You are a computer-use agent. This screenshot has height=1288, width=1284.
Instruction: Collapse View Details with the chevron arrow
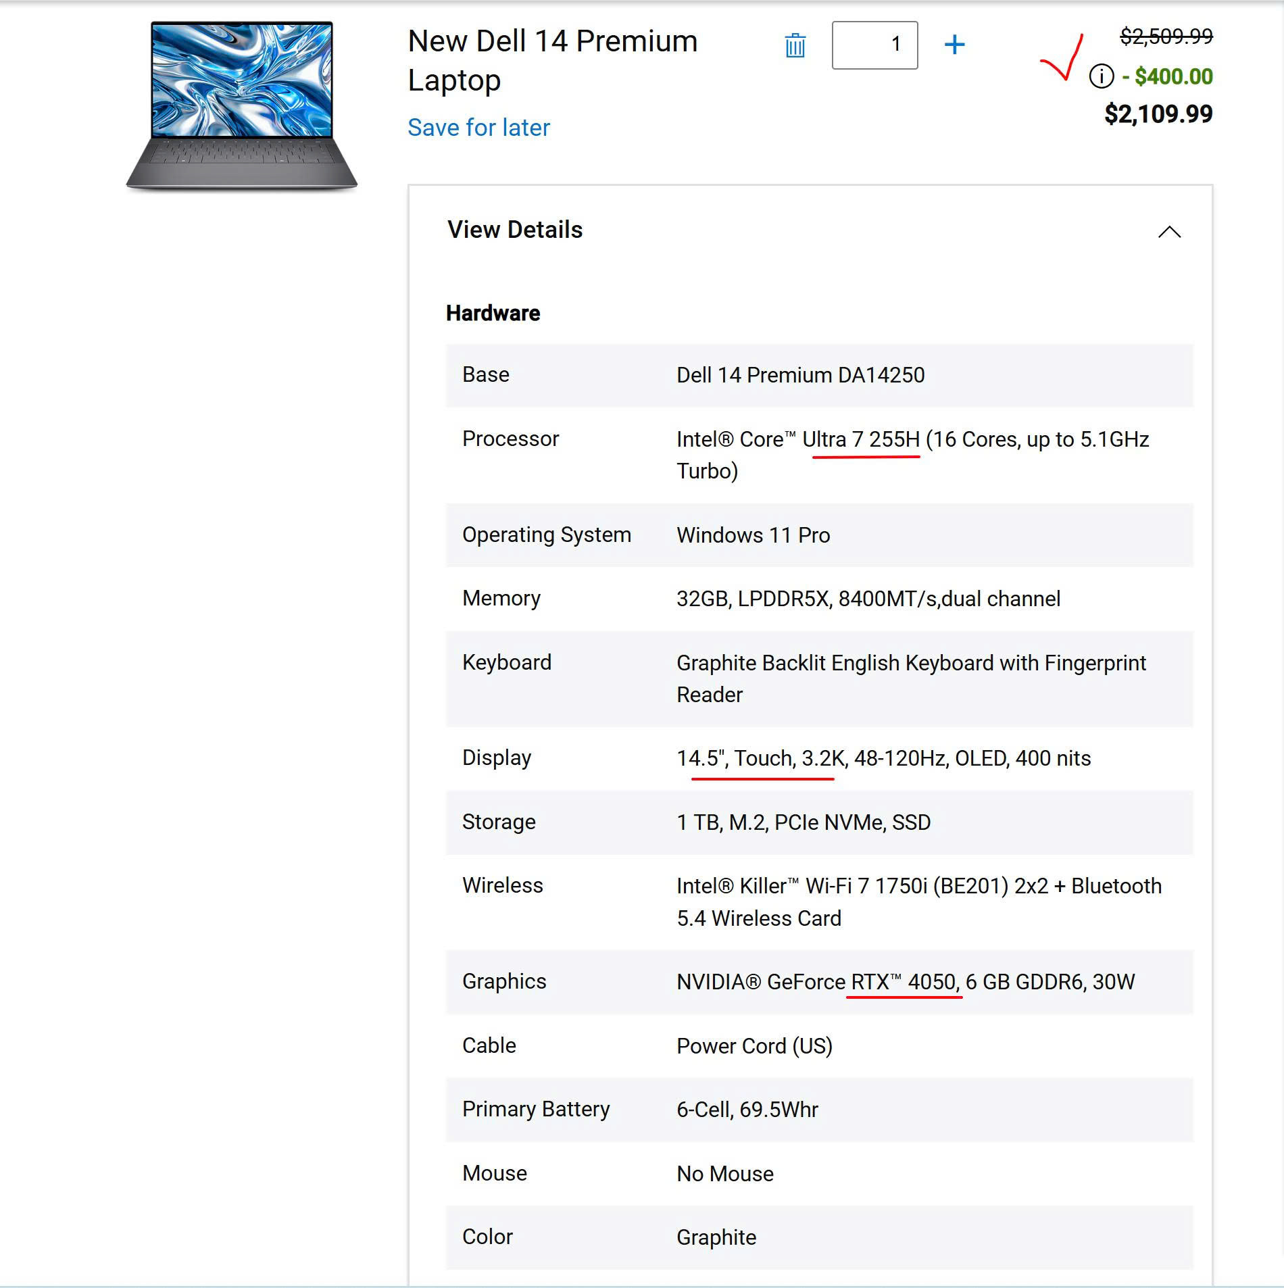pyautogui.click(x=1169, y=232)
